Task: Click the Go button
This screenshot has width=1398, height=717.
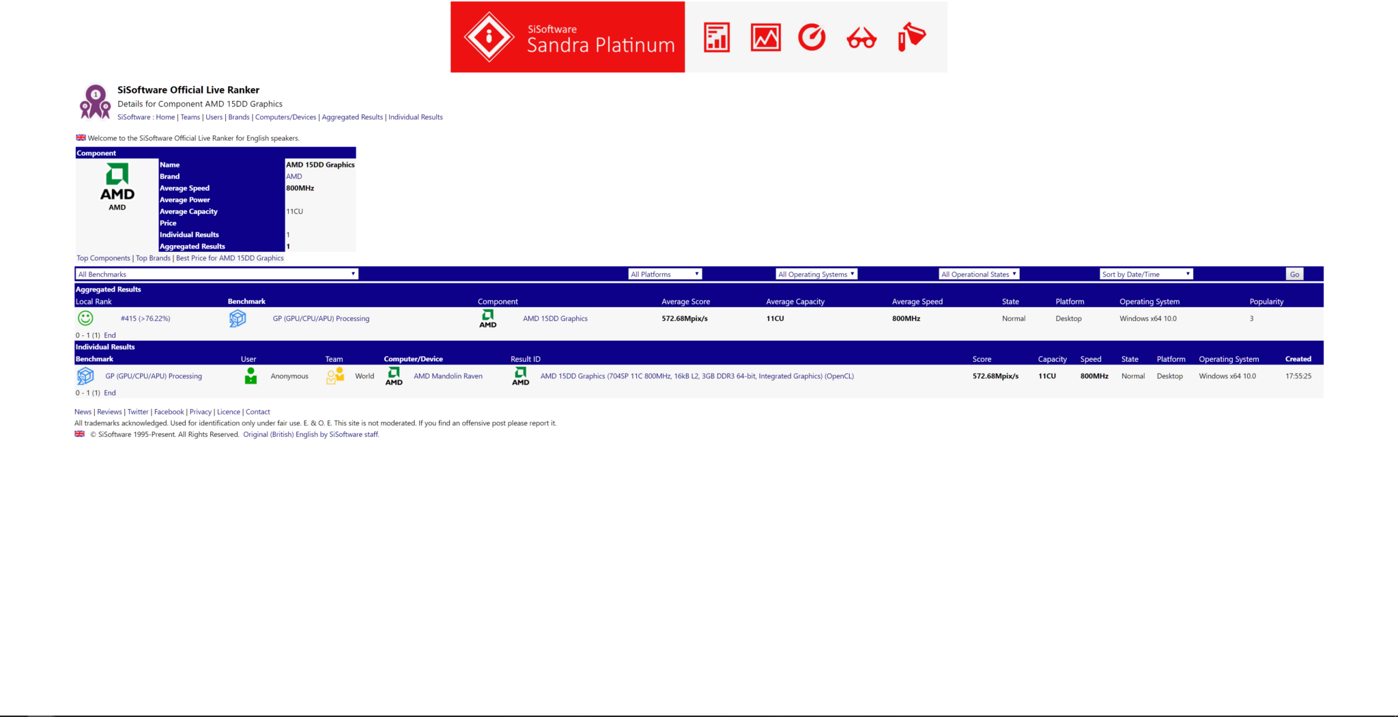Action: (x=1294, y=274)
